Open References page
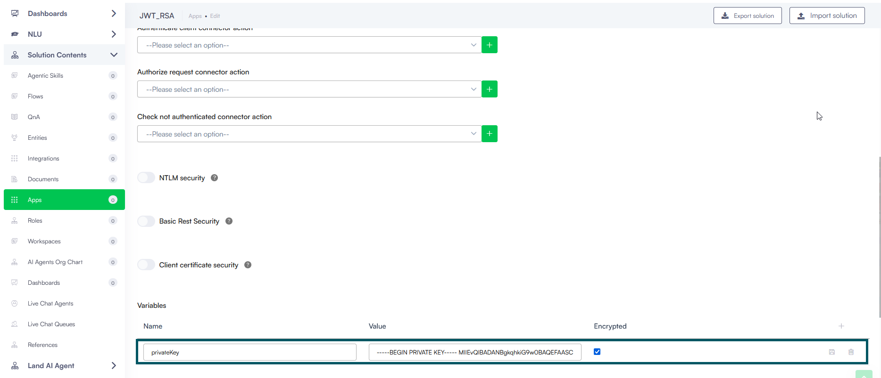Screen dimensions: 881x378 tap(64, 345)
